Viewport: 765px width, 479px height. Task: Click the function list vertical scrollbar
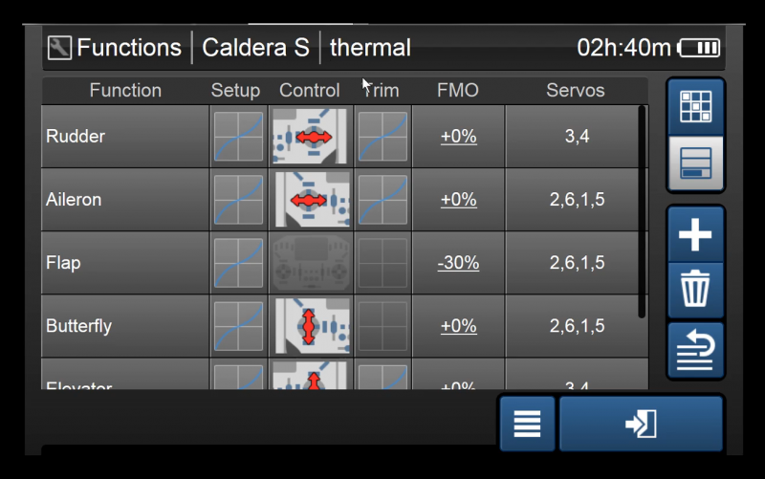pyautogui.click(x=642, y=210)
